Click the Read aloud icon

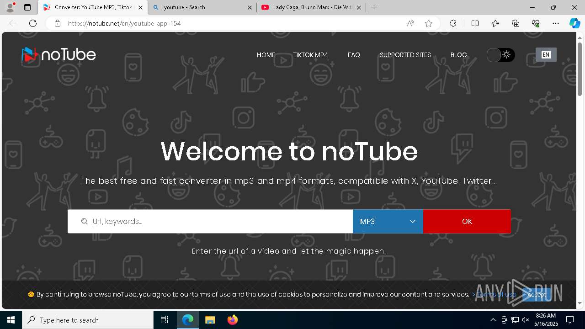tap(410, 23)
